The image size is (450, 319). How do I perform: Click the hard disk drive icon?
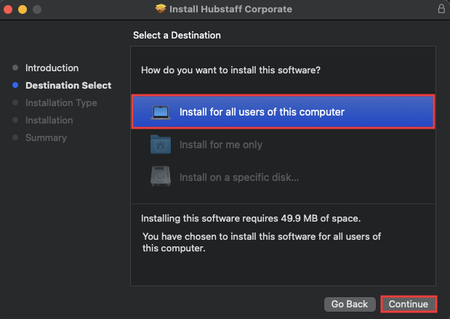161,177
